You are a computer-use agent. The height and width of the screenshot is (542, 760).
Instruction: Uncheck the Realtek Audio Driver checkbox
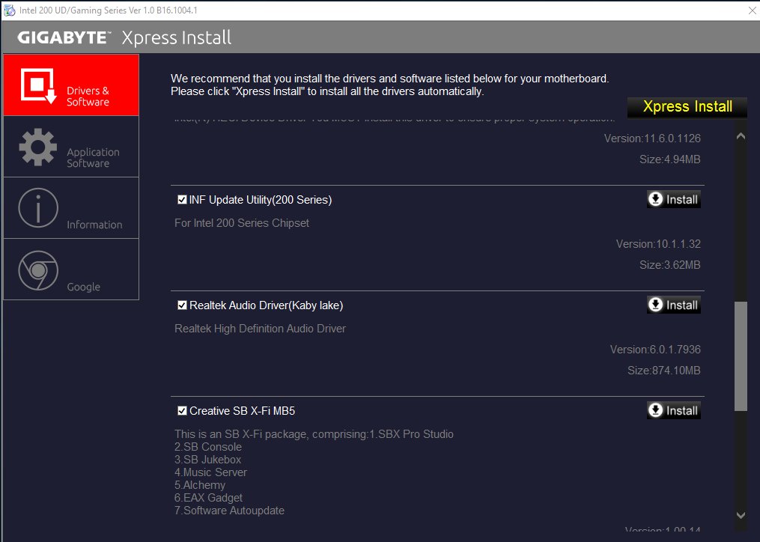point(182,305)
